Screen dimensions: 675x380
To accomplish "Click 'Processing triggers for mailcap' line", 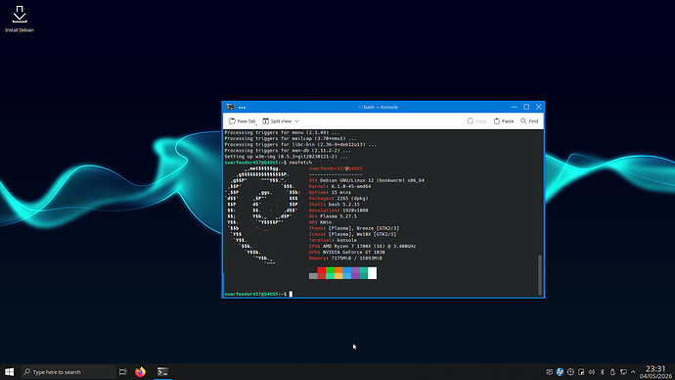I will click(x=291, y=139).
